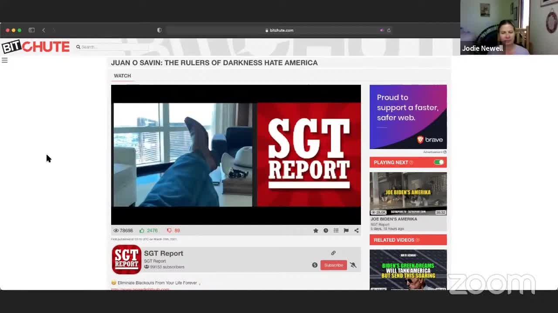
Task: Share the video with the share icon
Action: [x=357, y=230]
